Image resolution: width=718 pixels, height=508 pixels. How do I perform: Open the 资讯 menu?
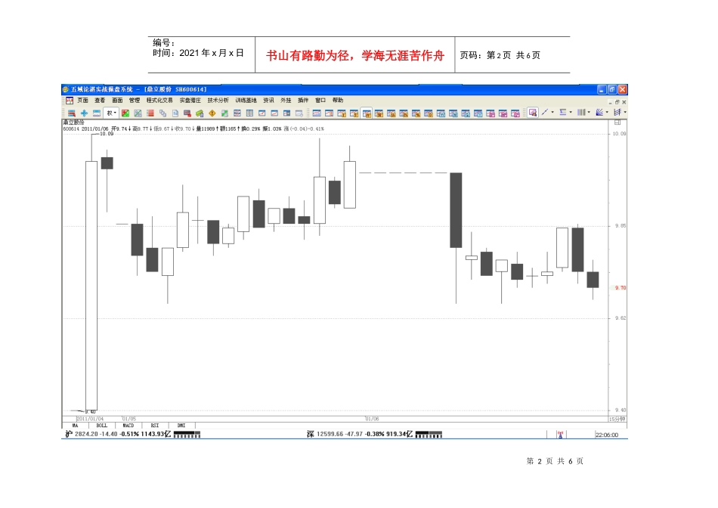268,101
